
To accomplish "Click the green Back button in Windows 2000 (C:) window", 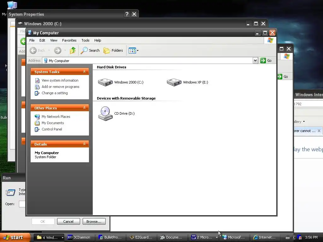I will pyautogui.click(x=23, y=41).
